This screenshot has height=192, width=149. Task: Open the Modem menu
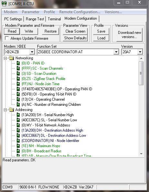[11, 12]
